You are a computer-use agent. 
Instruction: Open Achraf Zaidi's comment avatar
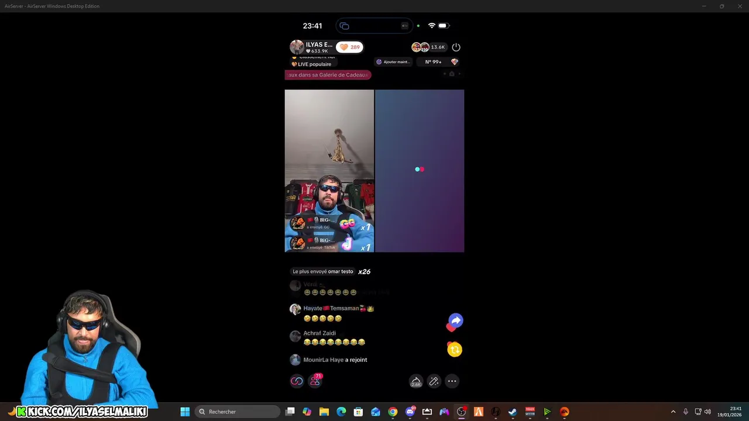pyautogui.click(x=296, y=336)
